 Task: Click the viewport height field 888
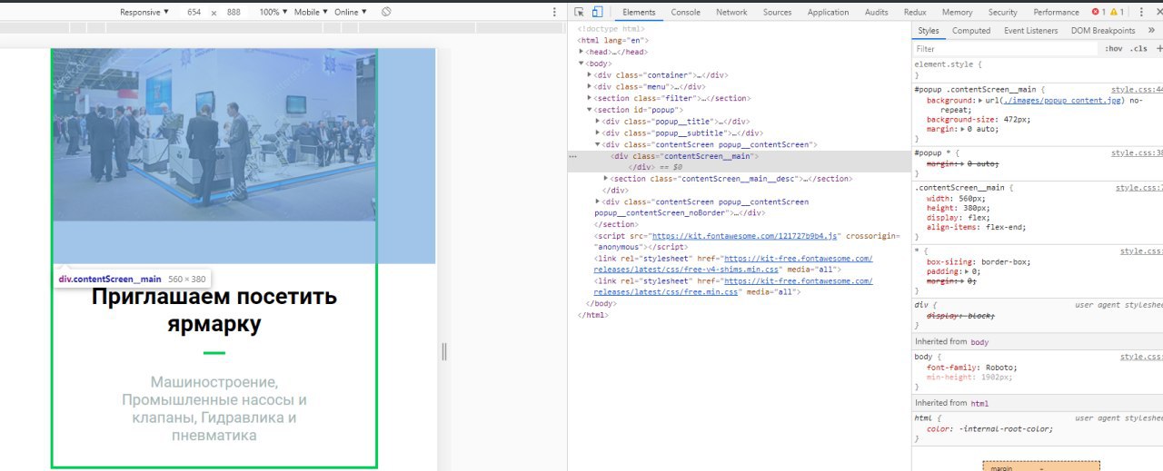coord(234,12)
